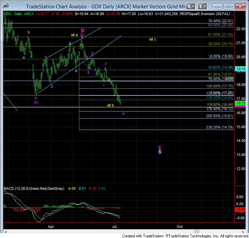Click the 12.00 price axis label
This screenshot has height=238, width=249.
coord(241,169)
